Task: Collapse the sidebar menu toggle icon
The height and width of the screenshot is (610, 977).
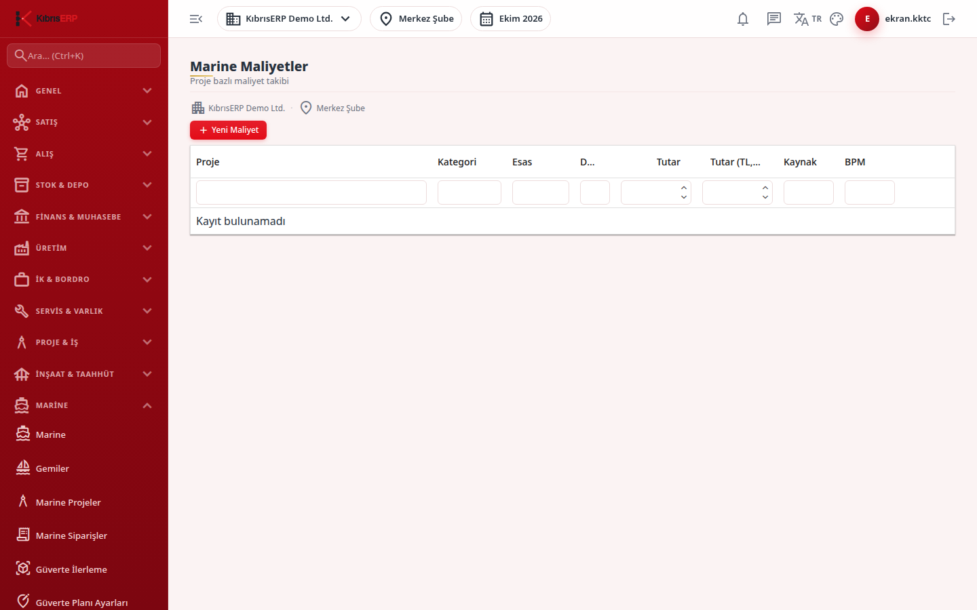Action: (196, 19)
